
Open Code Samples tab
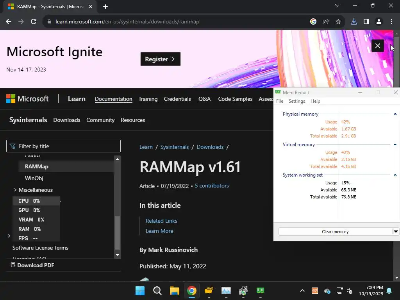click(235, 99)
